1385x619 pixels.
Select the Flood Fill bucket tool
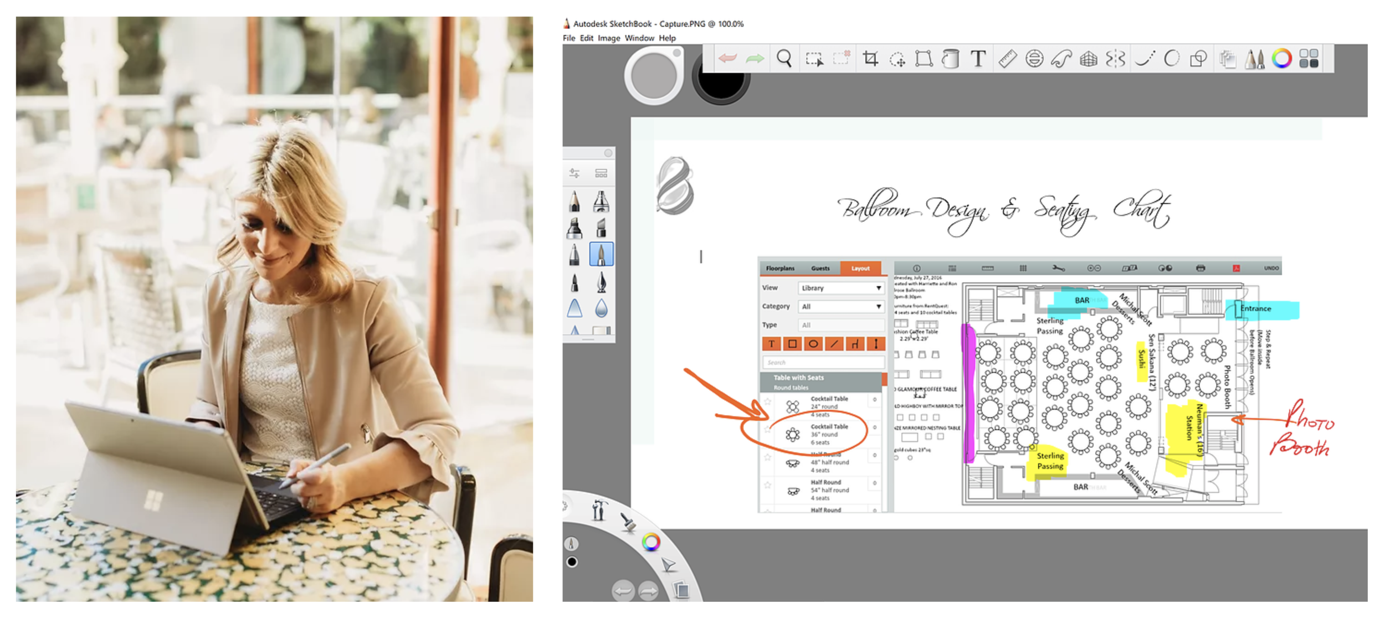[951, 59]
